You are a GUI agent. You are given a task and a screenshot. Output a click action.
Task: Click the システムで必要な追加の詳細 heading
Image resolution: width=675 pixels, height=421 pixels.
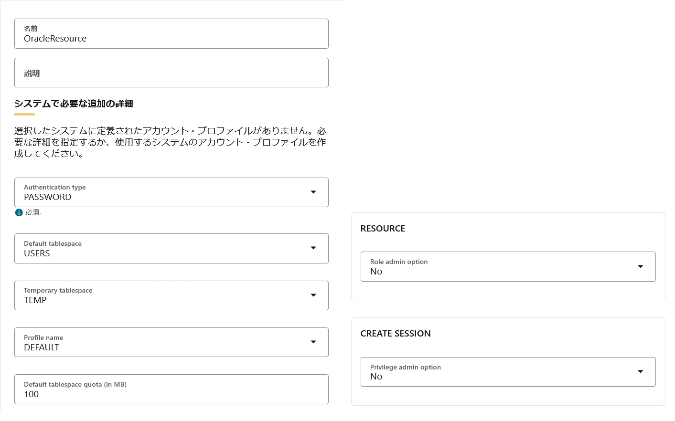[74, 104]
